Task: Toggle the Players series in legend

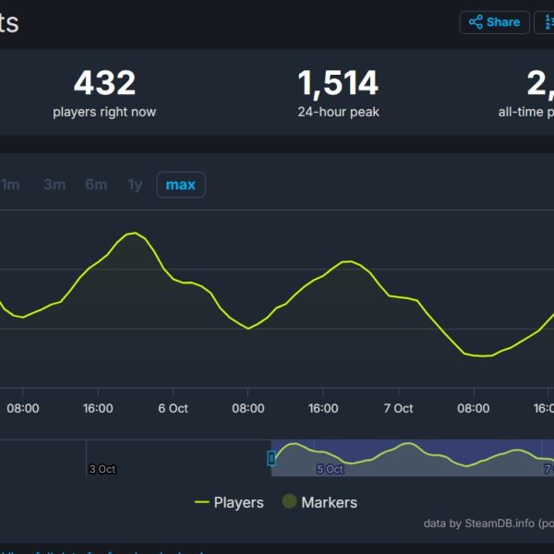Action: [x=229, y=502]
